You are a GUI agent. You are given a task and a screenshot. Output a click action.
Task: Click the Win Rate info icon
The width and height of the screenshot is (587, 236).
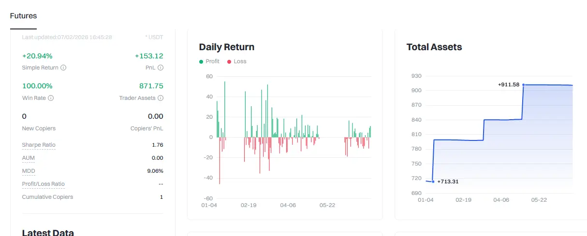[51, 98]
